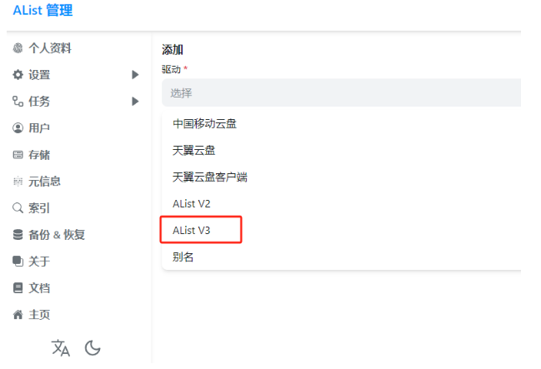
Task: Open the 元信息 metadata page
Action: (x=44, y=182)
